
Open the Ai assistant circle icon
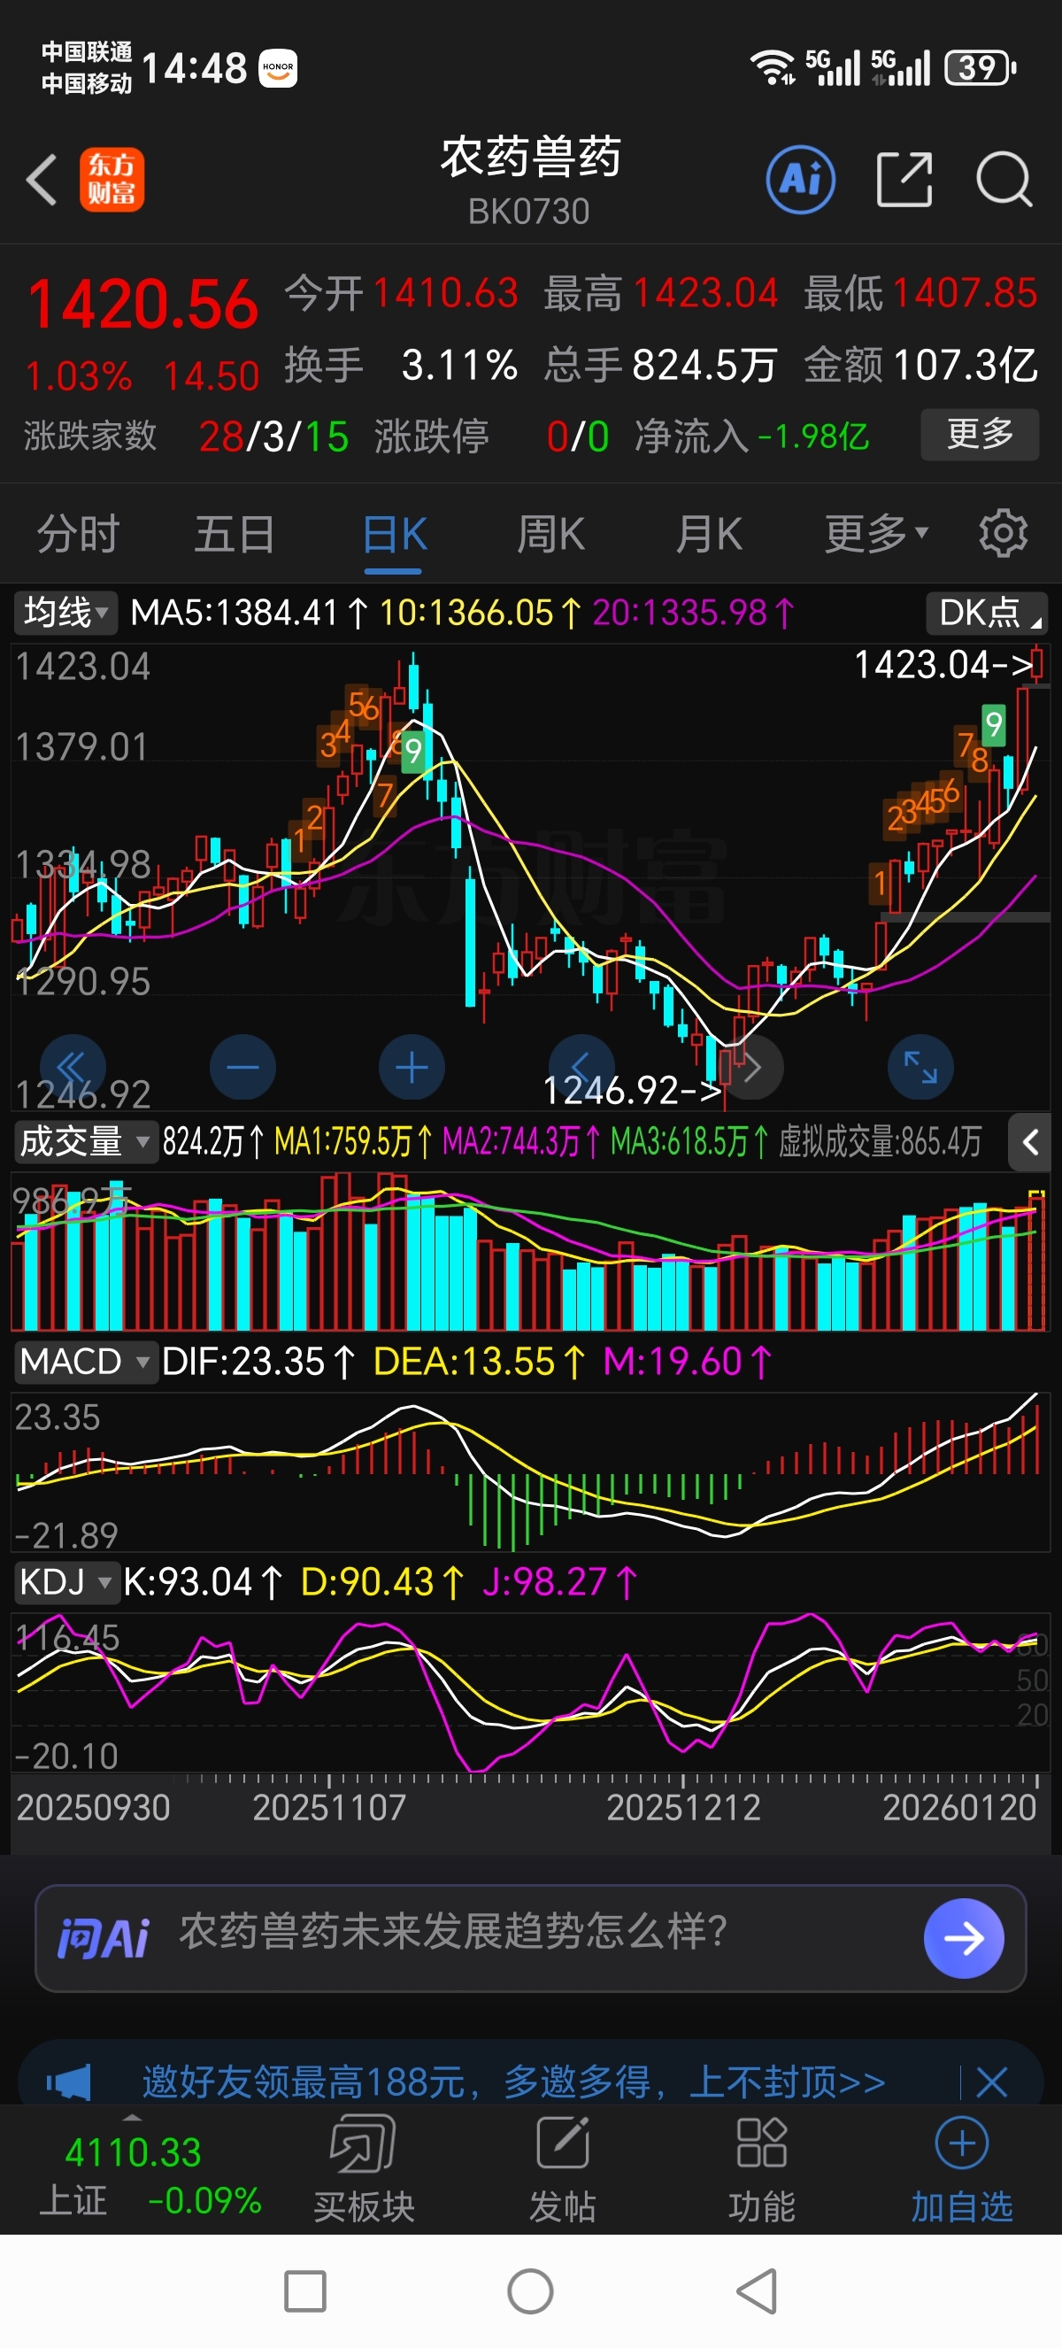tap(801, 179)
